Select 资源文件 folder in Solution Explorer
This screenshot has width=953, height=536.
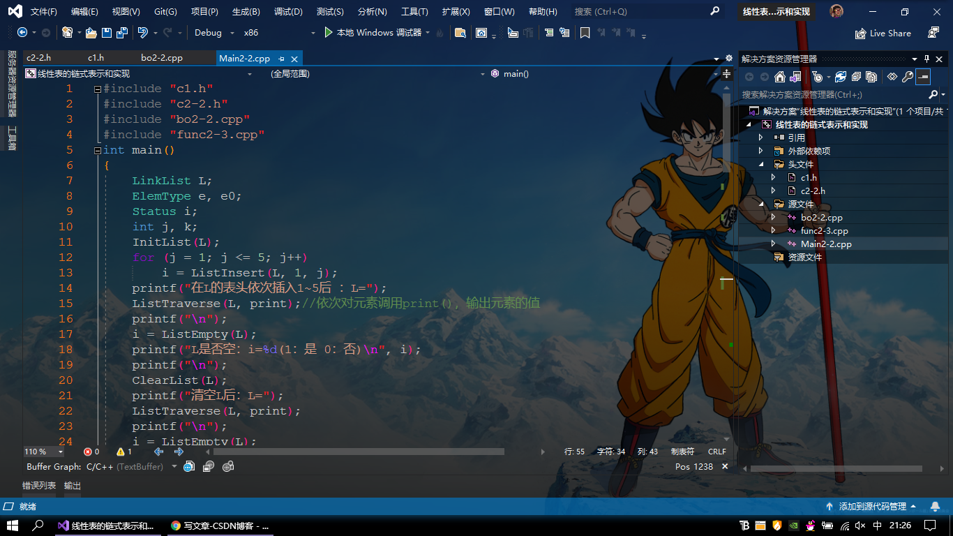coord(805,258)
